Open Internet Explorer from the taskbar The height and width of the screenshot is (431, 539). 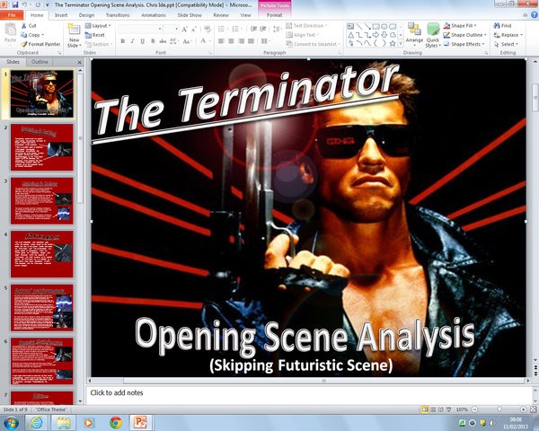[36, 422]
